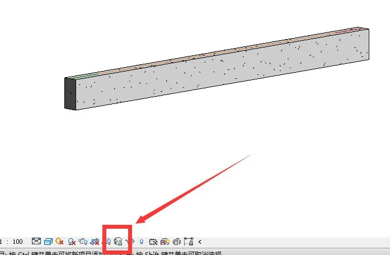This screenshot has height=255, width=390.
Task: Collapse view control bar with chevron
Action: click(x=200, y=242)
